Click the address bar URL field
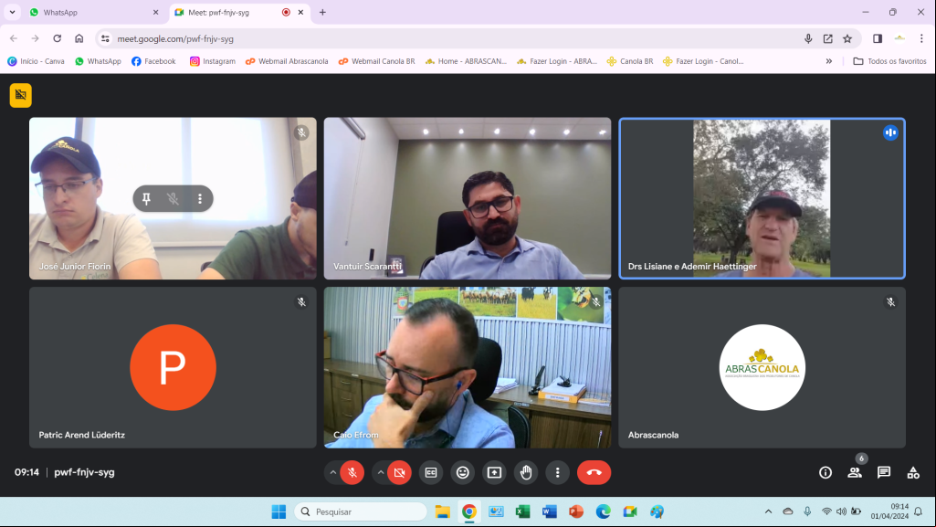Screen dimensions: 936x527 pyautogui.click(x=454, y=38)
